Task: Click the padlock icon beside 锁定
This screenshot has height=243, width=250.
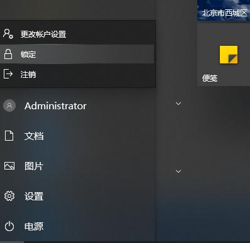Action: click(8, 54)
